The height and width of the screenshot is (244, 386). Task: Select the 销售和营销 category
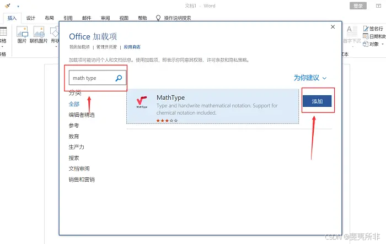coord(82,180)
